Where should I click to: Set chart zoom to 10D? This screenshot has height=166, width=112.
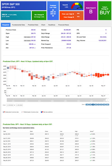tap(87, 104)
